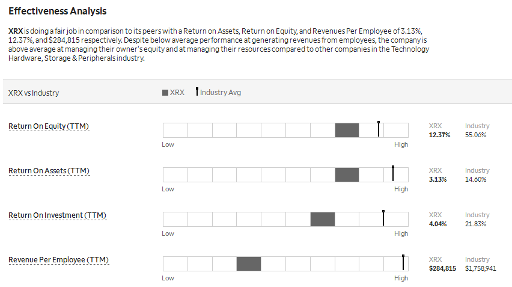Click the Industry value 55.06%
Screen dimensions: 512x287
click(476, 135)
